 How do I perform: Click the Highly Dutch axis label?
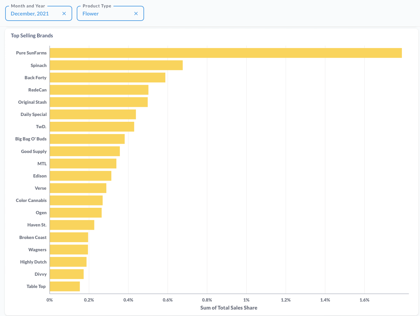pyautogui.click(x=33, y=262)
